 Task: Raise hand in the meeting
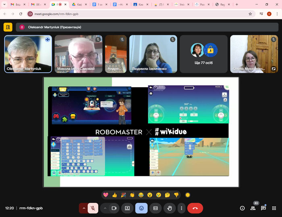pyautogui.click(x=170, y=208)
